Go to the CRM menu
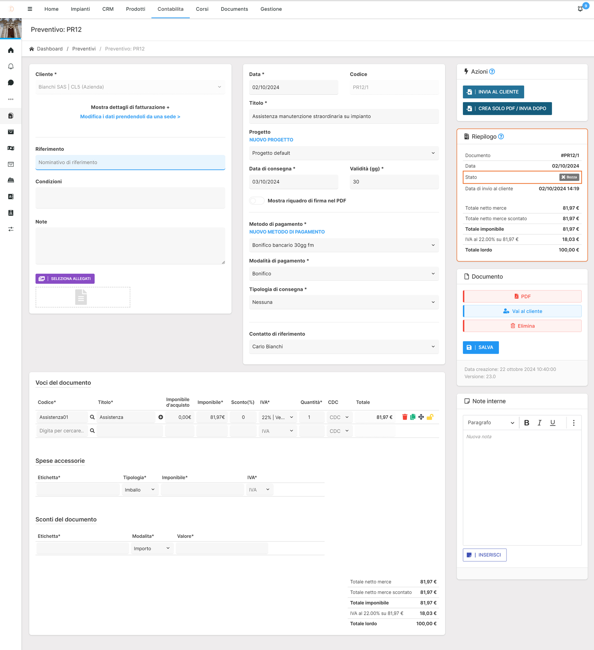 (108, 9)
